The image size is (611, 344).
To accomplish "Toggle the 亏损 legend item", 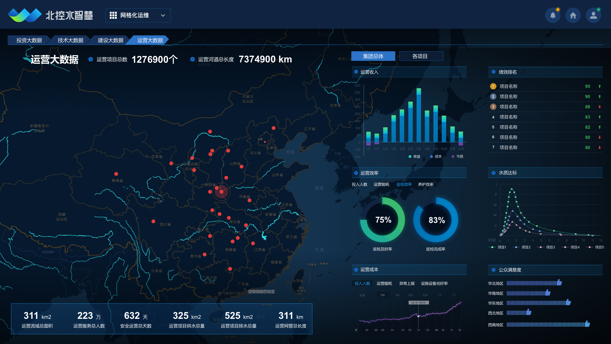I will [457, 156].
